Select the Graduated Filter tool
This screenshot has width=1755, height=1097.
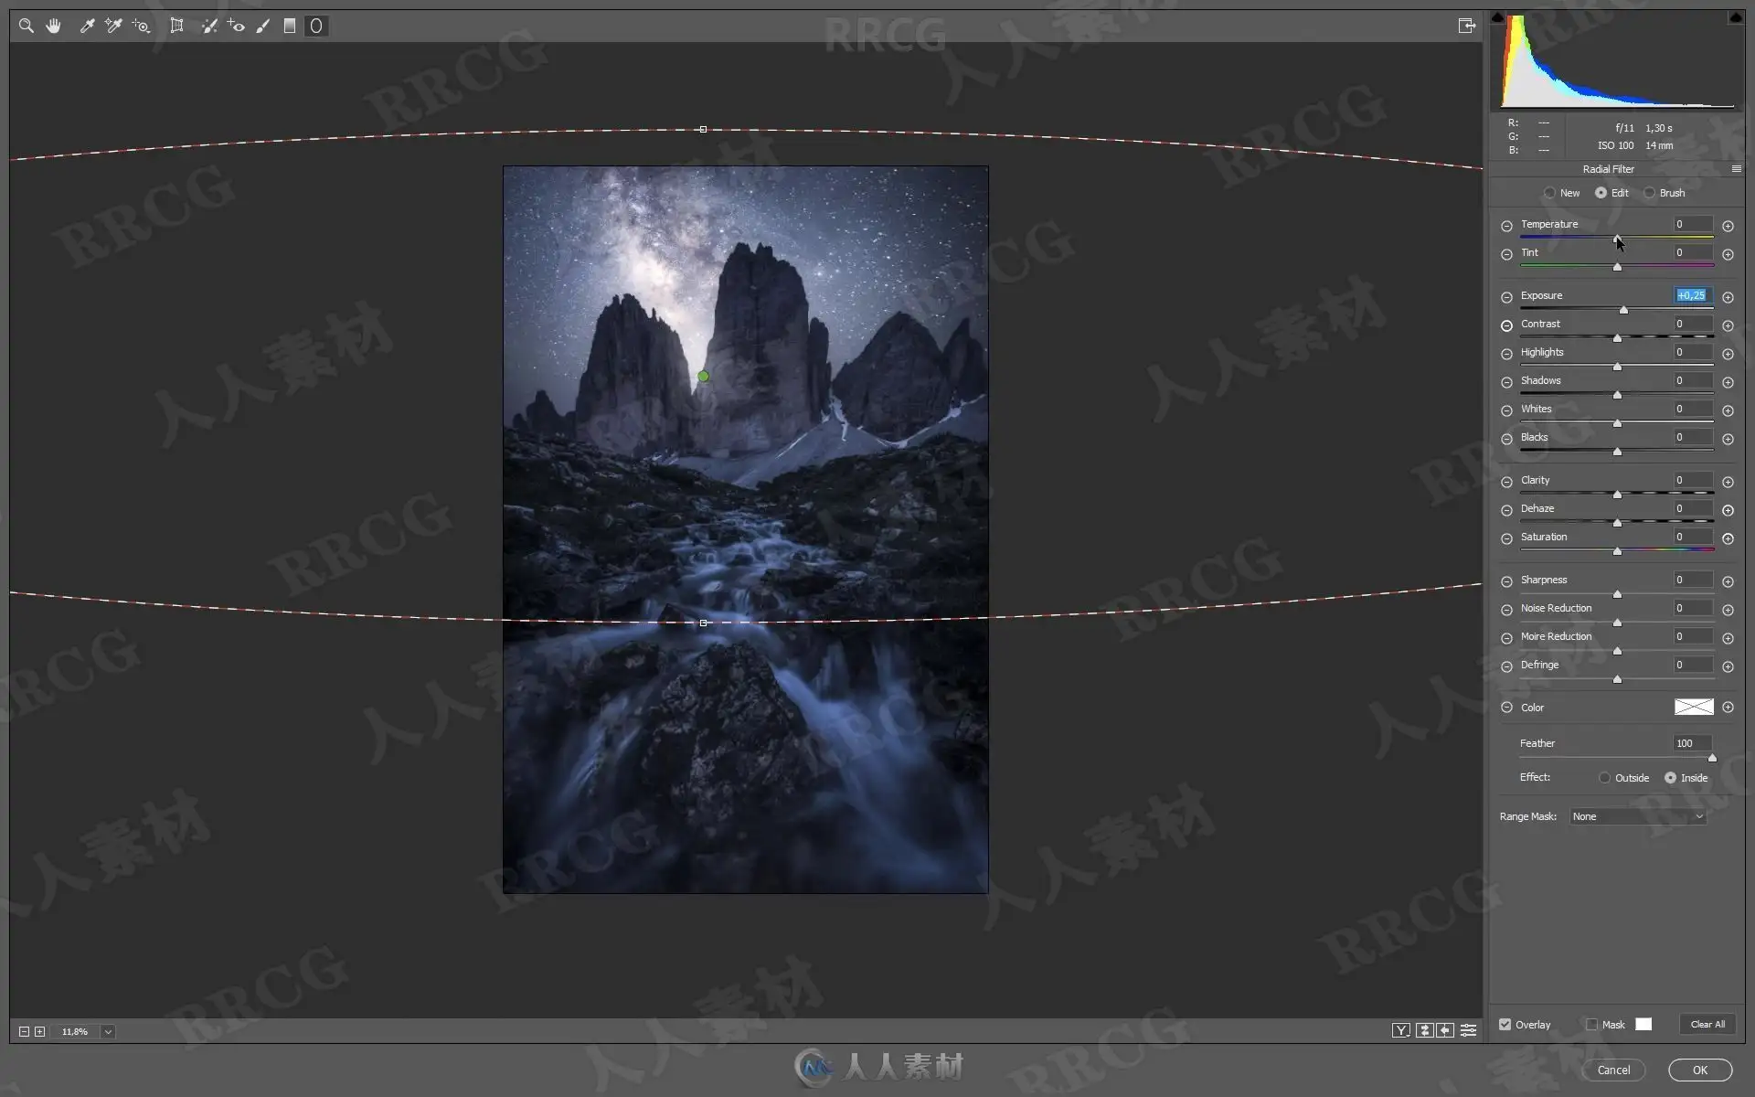tap(290, 27)
